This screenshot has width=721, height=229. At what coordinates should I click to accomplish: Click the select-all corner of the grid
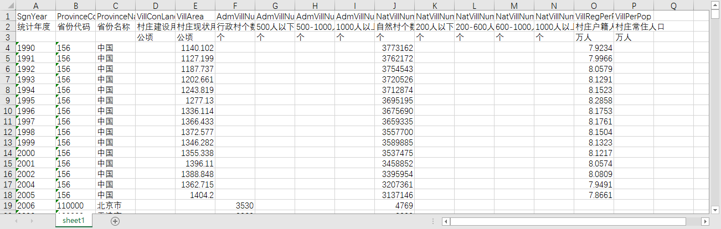point(8,6)
